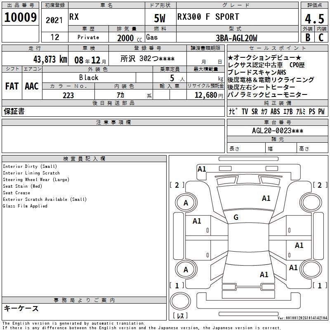Select the interior color アカ
Viewport: 330px width, 330px height.
tap(120, 95)
